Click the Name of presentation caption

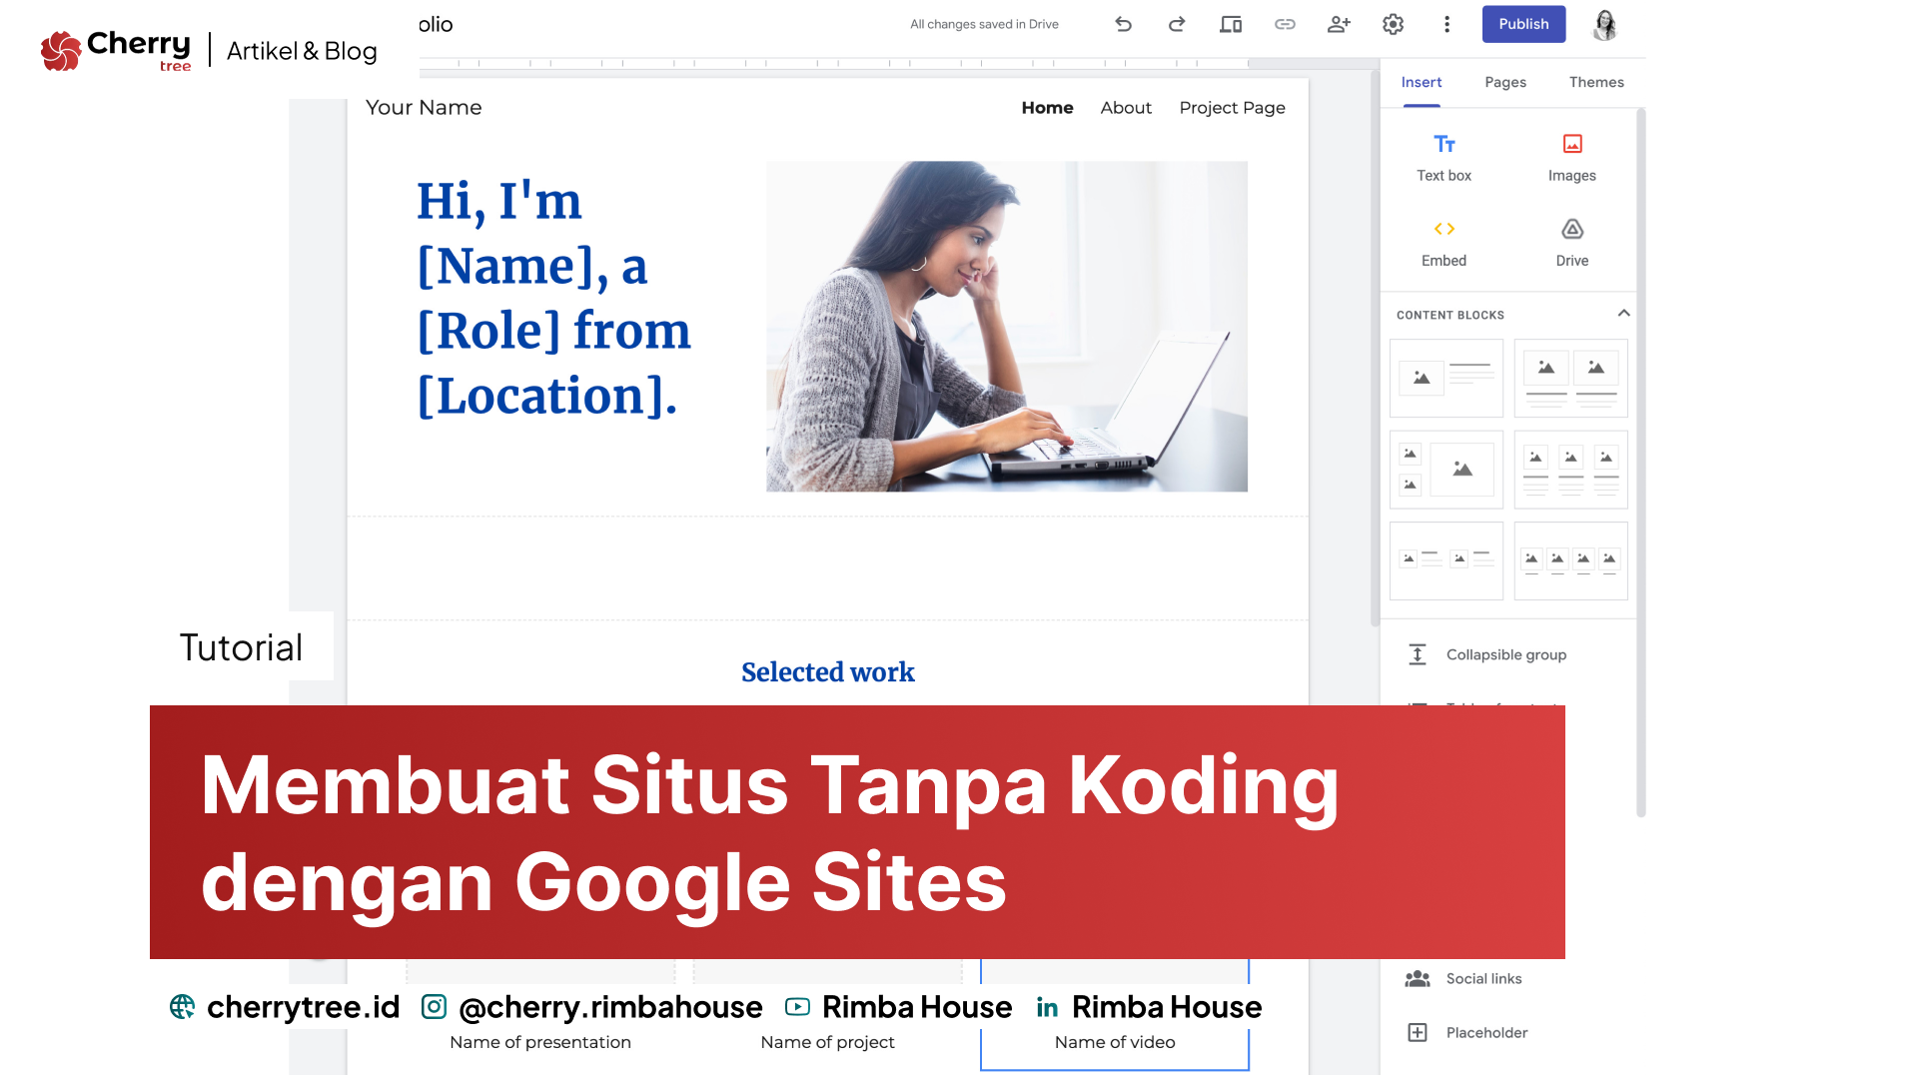point(539,1042)
